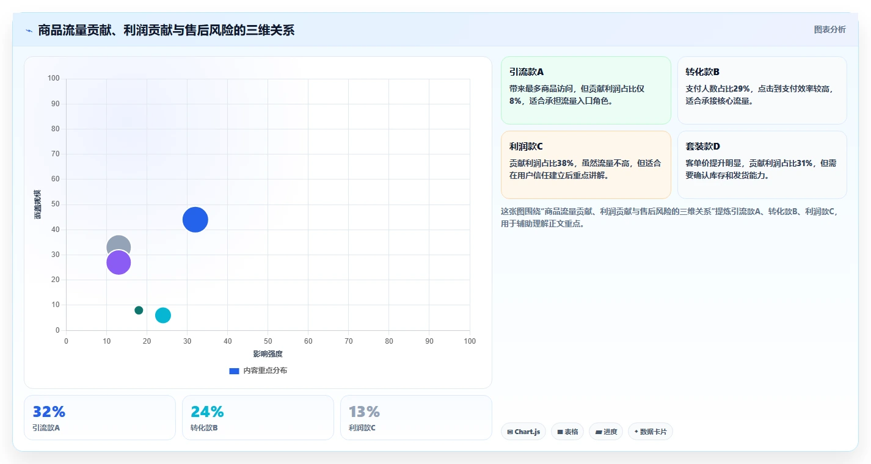Open the 引流款A green description card
This screenshot has height=464, width=871.
[586, 90]
